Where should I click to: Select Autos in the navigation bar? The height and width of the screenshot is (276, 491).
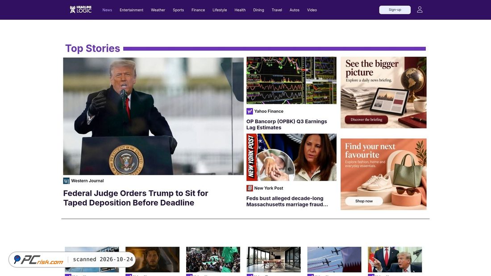coord(294,10)
